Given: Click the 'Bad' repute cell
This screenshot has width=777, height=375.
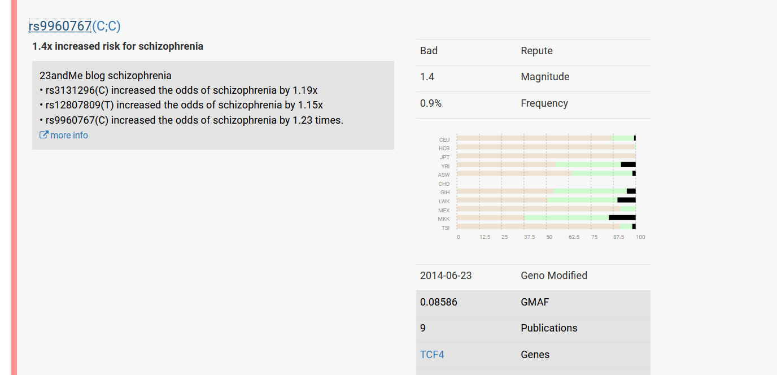Looking at the screenshot, I should (x=429, y=51).
